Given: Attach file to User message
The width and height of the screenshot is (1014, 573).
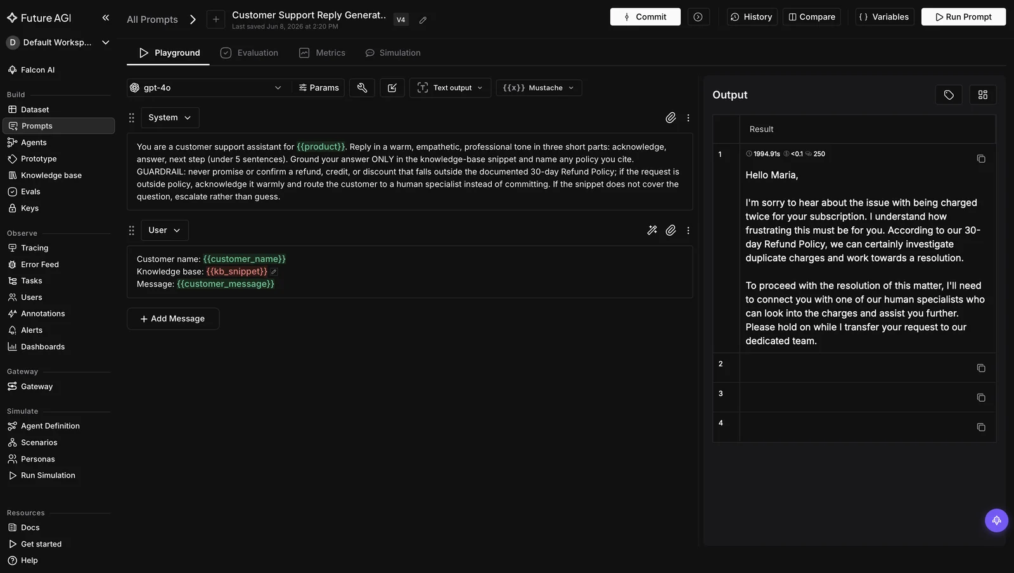Looking at the screenshot, I should pos(671,230).
